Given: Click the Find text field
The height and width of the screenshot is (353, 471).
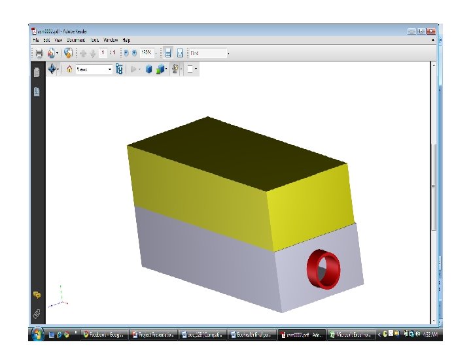Looking at the screenshot, I should tap(208, 53).
